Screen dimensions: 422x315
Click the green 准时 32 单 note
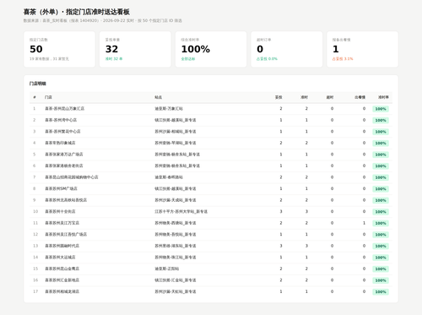[114, 59]
